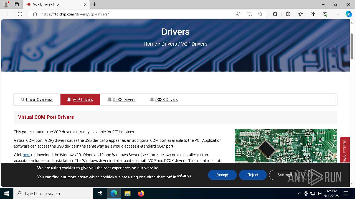Open the underlined cookie 'settings' link

coord(184,176)
